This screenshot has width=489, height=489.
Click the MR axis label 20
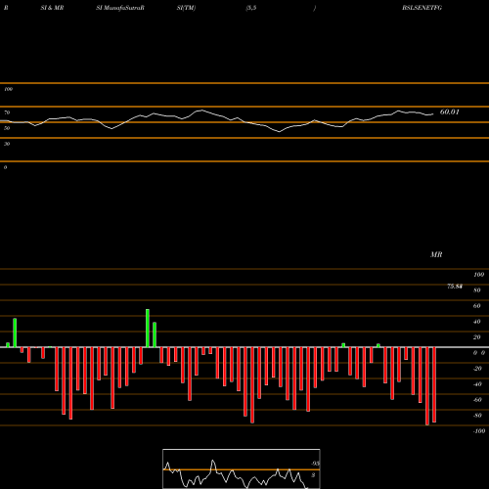pos(477,337)
